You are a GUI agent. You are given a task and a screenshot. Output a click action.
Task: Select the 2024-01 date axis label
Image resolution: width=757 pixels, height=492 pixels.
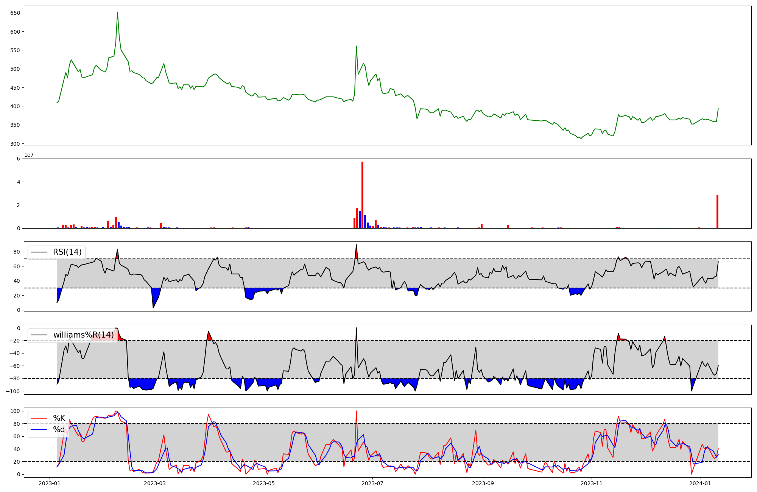pos(700,483)
